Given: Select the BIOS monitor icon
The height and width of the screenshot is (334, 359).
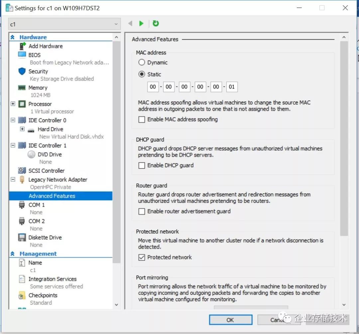Looking at the screenshot, I should tap(22, 55).
